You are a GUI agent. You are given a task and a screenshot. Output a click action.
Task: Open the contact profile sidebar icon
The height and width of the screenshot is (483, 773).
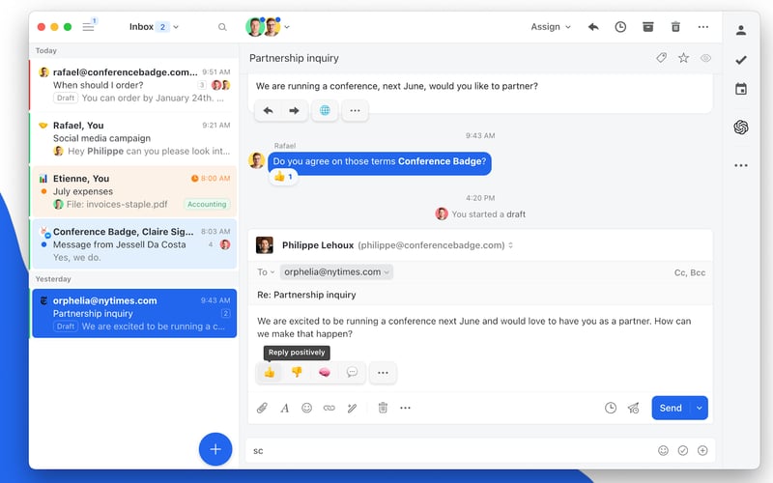pyautogui.click(x=741, y=31)
